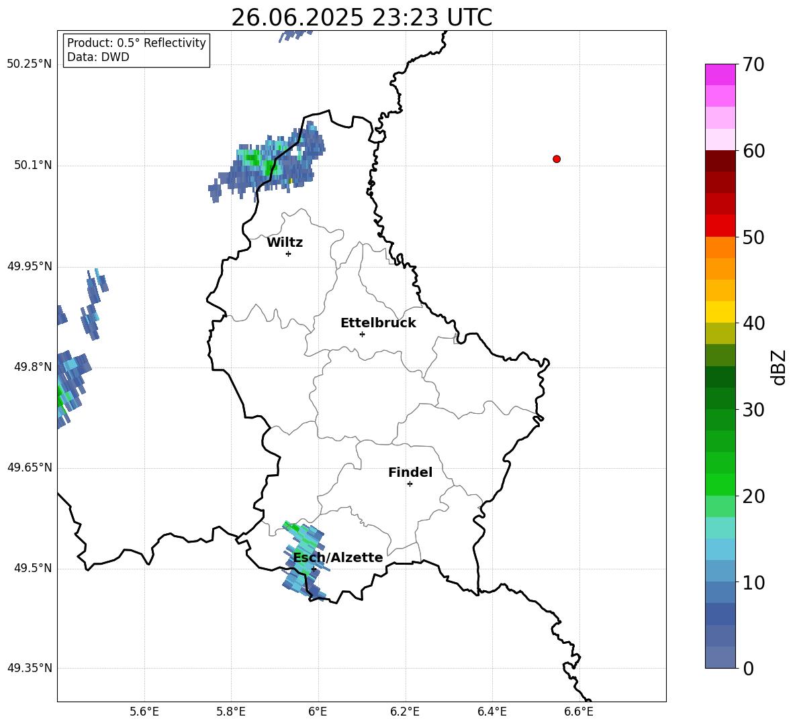Image resolution: width=795 pixels, height=725 pixels.
Task: Click the orange colorbar swatch below 50
Action: tap(720, 247)
